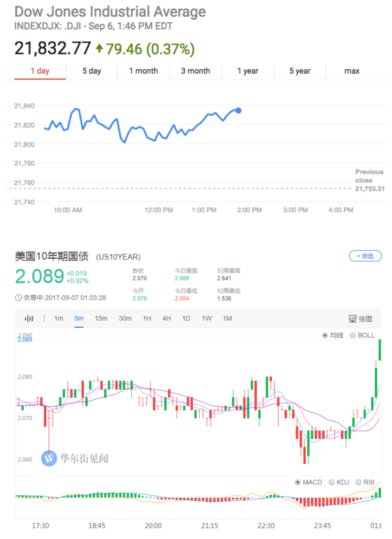
Task: Click the Previous close 21,753.31 label
Action: [x=370, y=180]
